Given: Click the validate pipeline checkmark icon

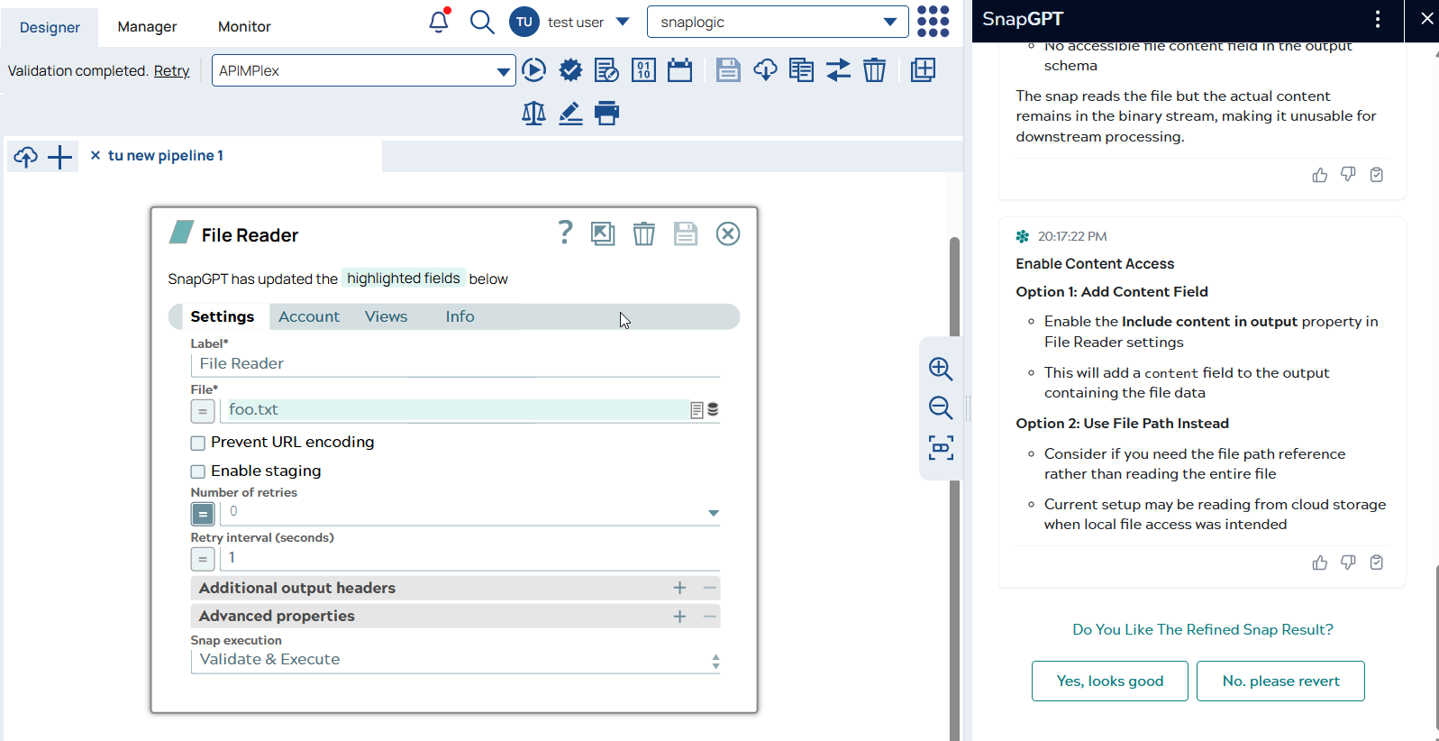Looking at the screenshot, I should 570,70.
